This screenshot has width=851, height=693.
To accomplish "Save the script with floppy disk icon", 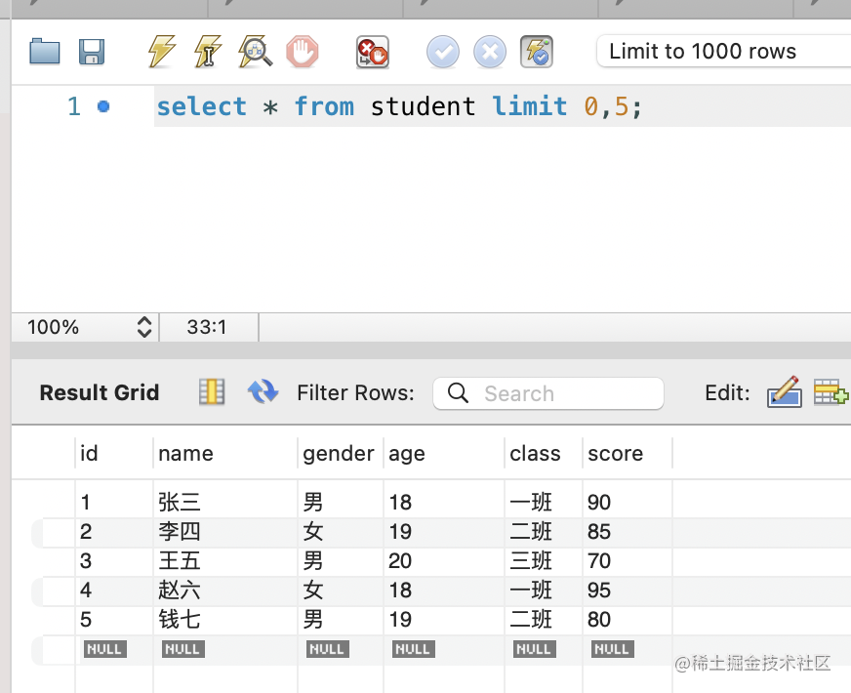I will point(92,52).
